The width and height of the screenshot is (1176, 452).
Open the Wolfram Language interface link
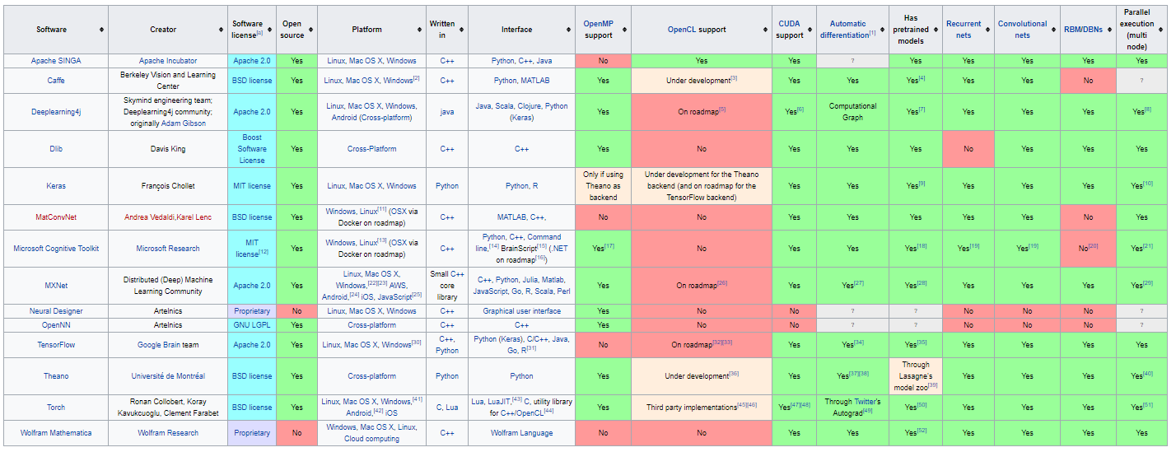pos(521,433)
